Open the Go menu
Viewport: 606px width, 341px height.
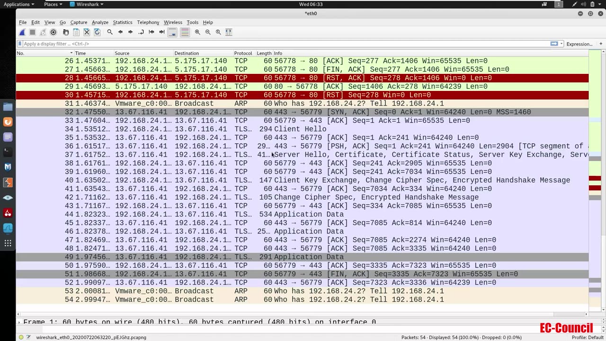click(x=62, y=22)
